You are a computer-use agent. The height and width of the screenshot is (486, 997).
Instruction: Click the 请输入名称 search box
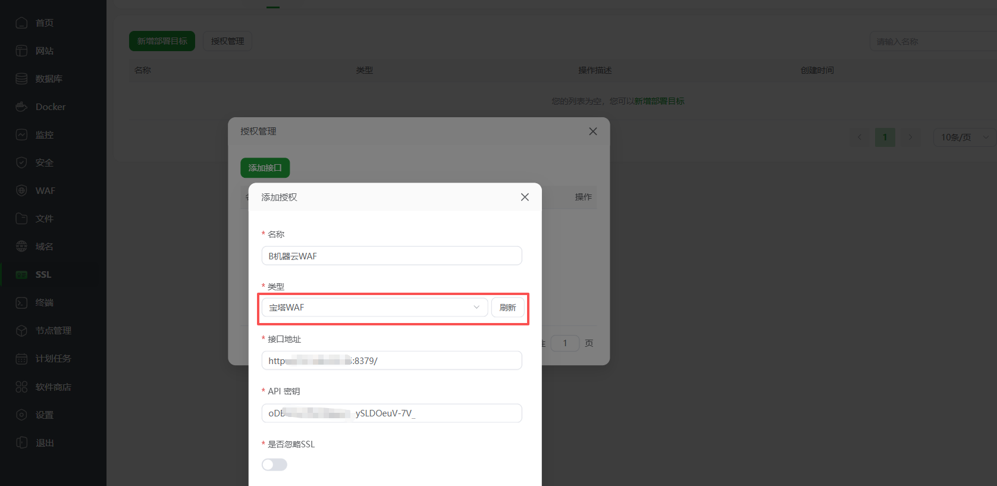[933, 42]
